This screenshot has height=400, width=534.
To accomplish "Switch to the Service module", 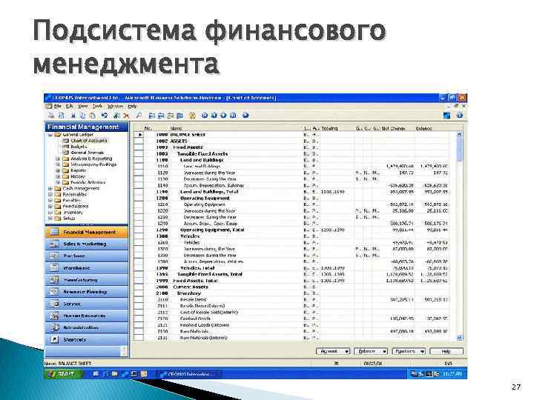I will pyautogui.click(x=87, y=304).
